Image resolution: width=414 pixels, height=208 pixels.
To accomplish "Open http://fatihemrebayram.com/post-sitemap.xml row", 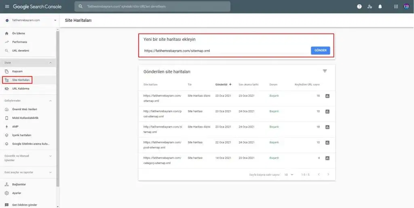I will [x=237, y=114].
